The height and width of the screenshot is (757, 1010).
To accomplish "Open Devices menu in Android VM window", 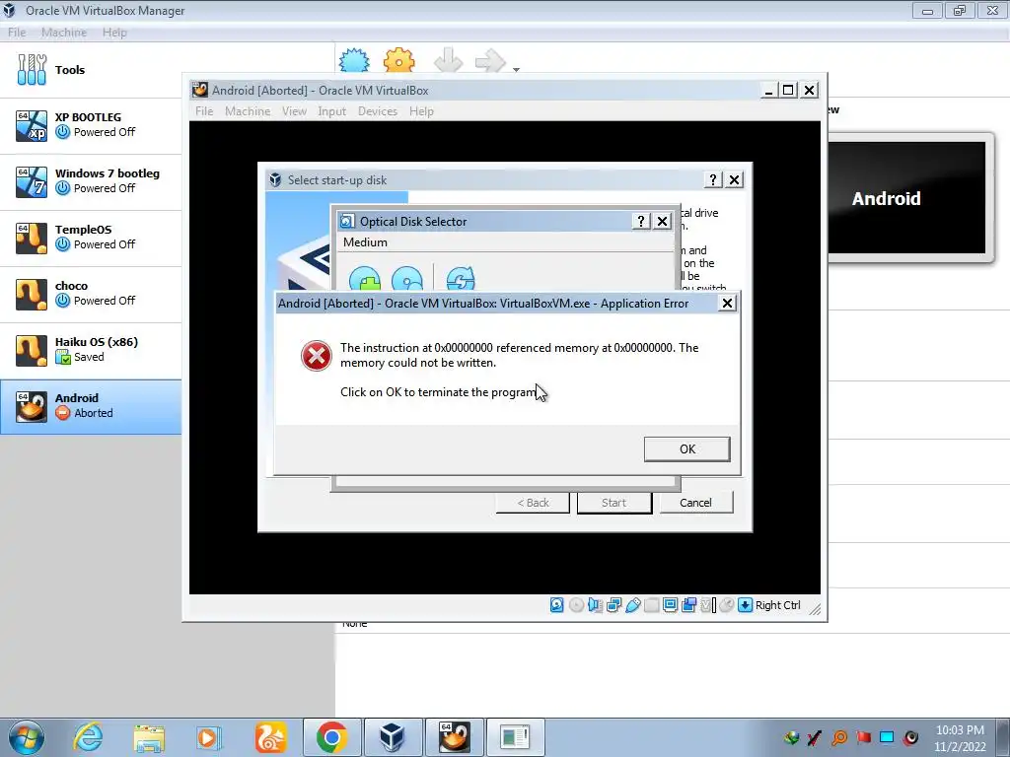I will [x=378, y=111].
